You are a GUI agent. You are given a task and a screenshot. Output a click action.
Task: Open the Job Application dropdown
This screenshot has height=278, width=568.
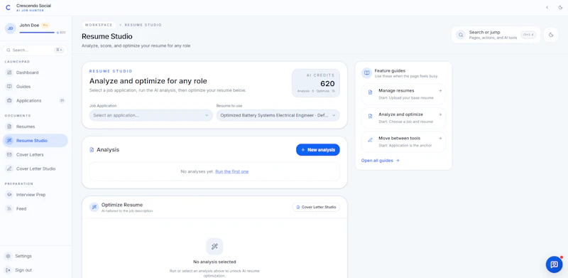click(x=151, y=115)
